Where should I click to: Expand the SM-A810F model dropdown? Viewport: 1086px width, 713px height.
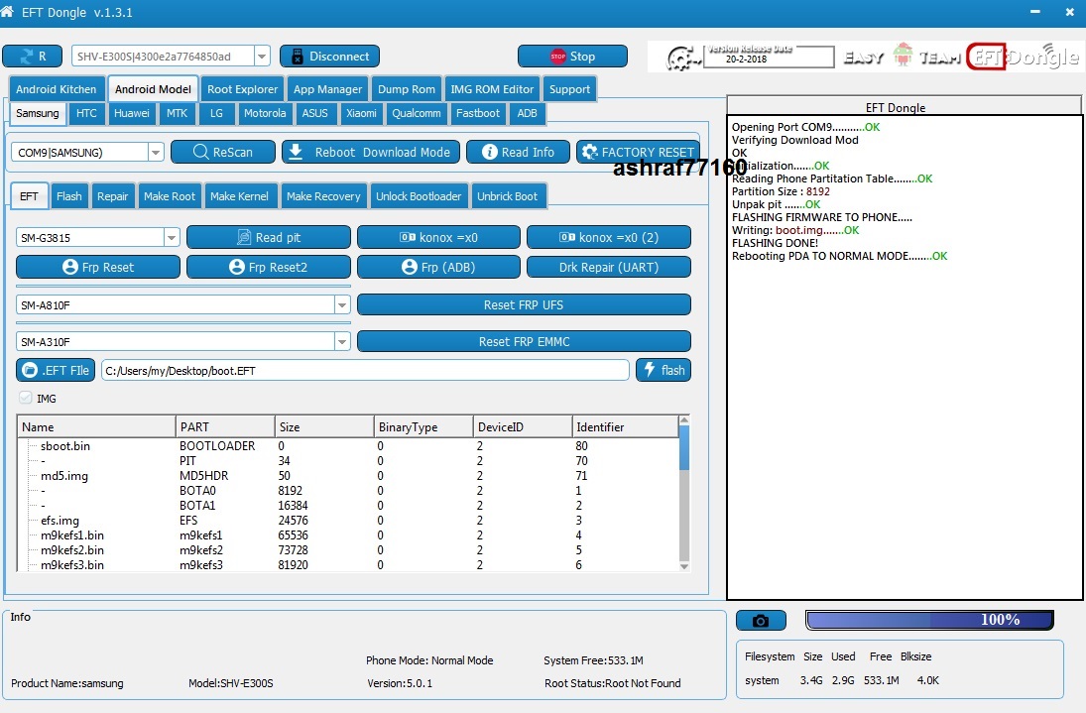click(x=342, y=304)
